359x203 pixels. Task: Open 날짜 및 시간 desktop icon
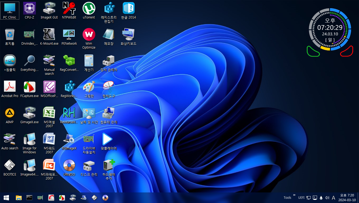(x=89, y=116)
